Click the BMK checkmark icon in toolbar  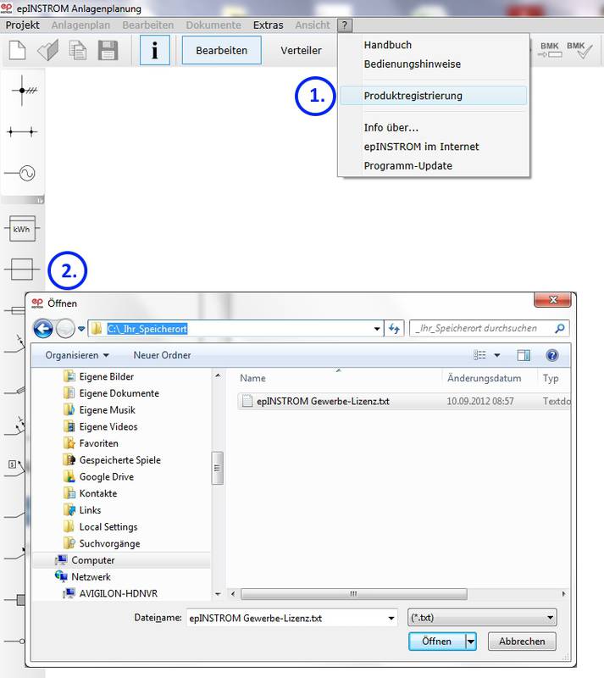coord(579,50)
